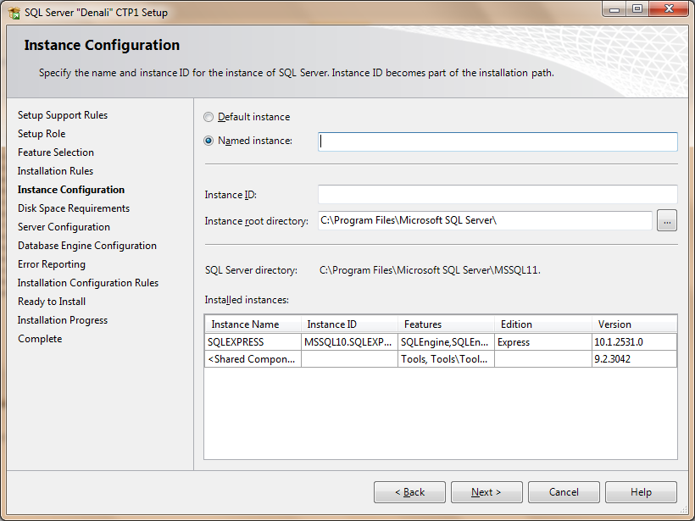
Task: Click the SQLEngine,SQLEn... features cell
Action: point(446,342)
